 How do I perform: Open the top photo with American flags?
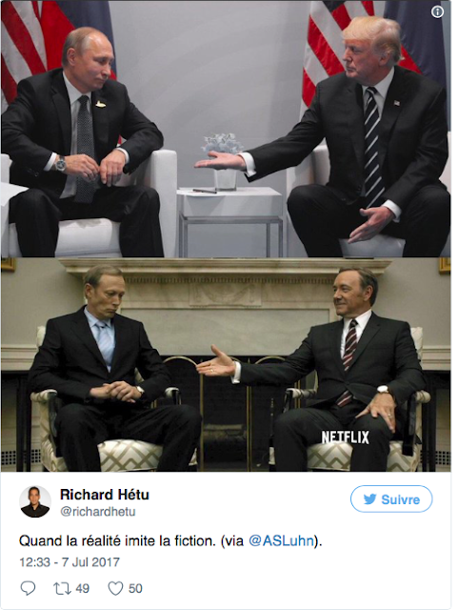[x=226, y=129]
